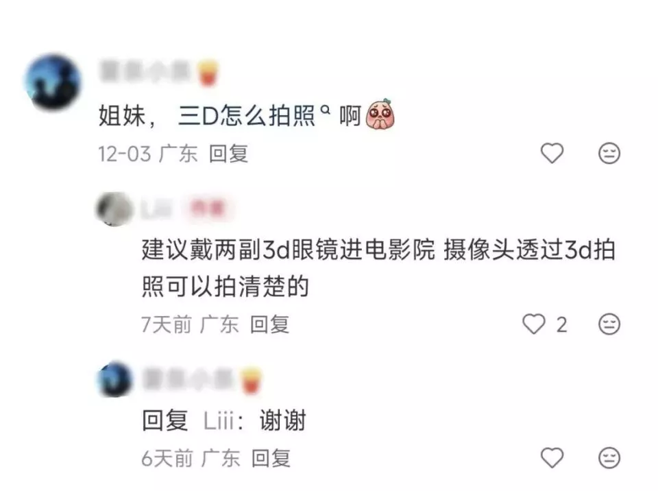This screenshot has height=491, width=658.
Task: Tap the fries badge beside top username
Action: (208, 72)
